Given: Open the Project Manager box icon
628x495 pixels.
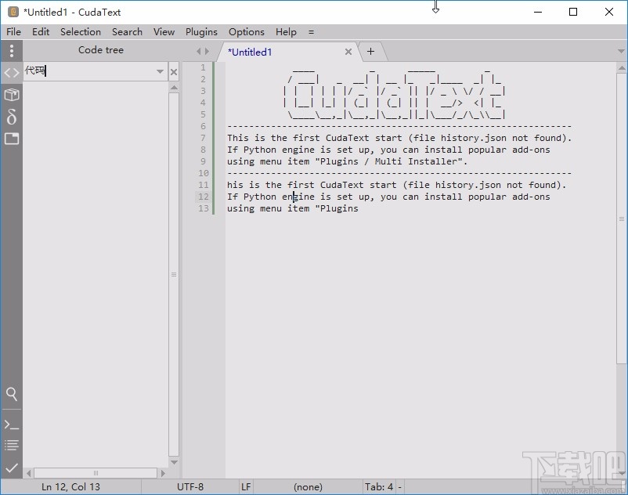Looking at the screenshot, I should pos(12,95).
